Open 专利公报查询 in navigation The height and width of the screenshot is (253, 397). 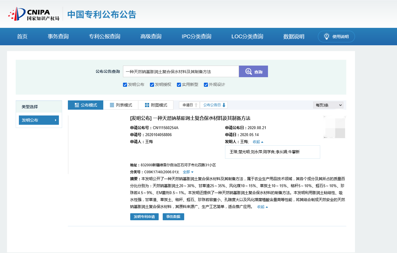tap(105, 37)
